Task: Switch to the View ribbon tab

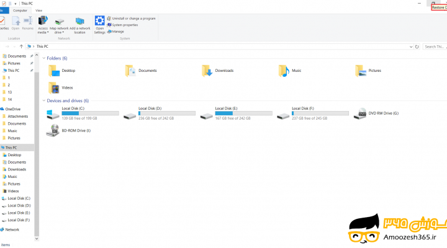Action: [x=38, y=11]
